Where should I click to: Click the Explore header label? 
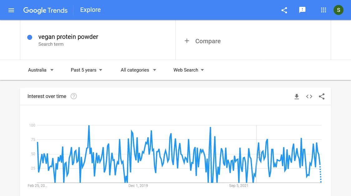(x=90, y=10)
